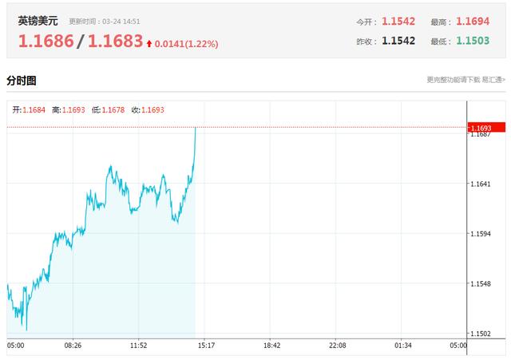Image resolution: width=511 pixels, height=360 pixels.
Task: Click the 08:26 time axis label
Action: (73, 346)
